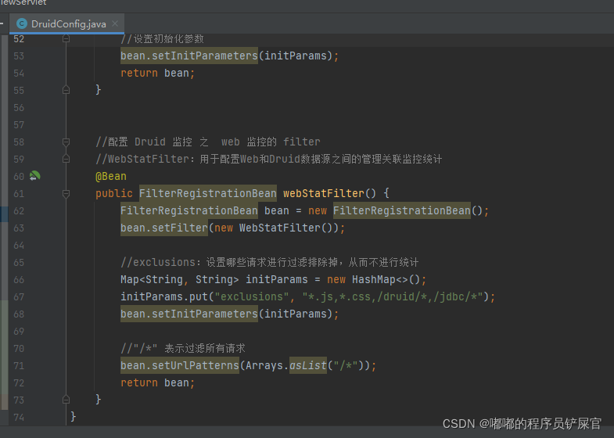Click the @Bean annotation
This screenshot has width=614, height=438.
click(111, 177)
